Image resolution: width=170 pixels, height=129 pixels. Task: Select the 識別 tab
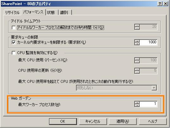coord(64,13)
